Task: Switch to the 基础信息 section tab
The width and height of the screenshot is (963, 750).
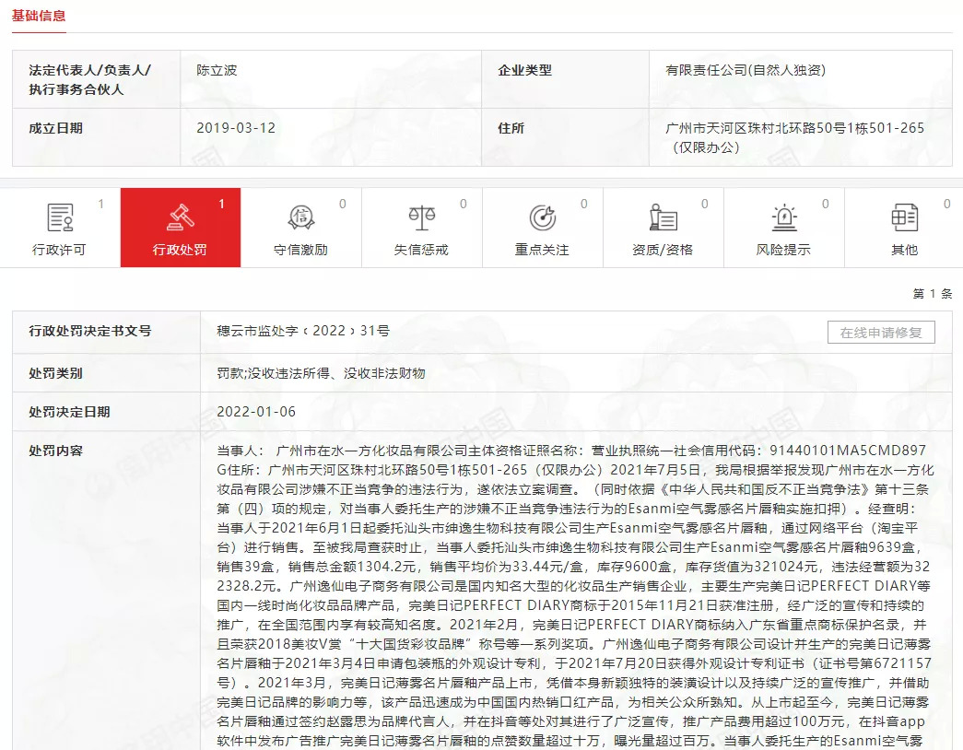Action: 39,17
